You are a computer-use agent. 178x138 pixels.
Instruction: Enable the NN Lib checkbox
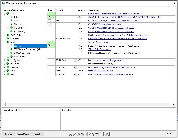coord(49,24)
